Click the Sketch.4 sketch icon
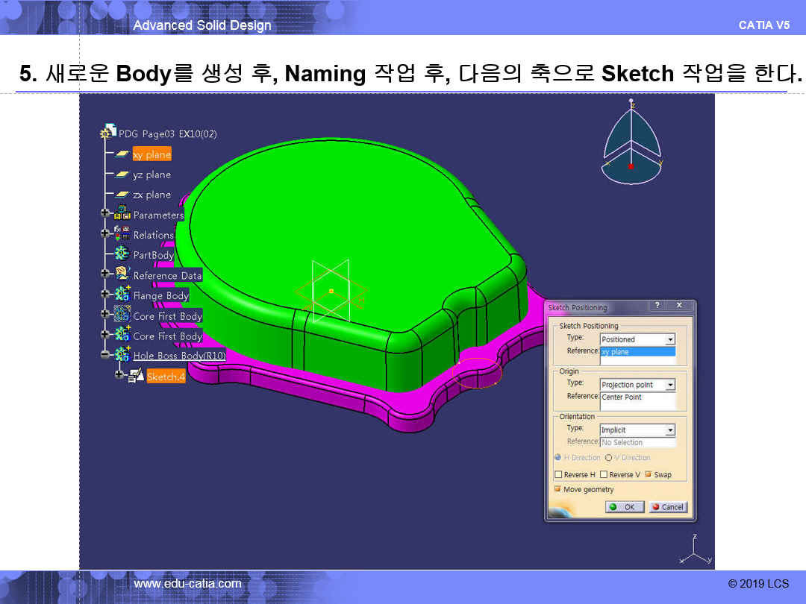Image resolution: width=806 pixels, height=604 pixels. coord(136,377)
